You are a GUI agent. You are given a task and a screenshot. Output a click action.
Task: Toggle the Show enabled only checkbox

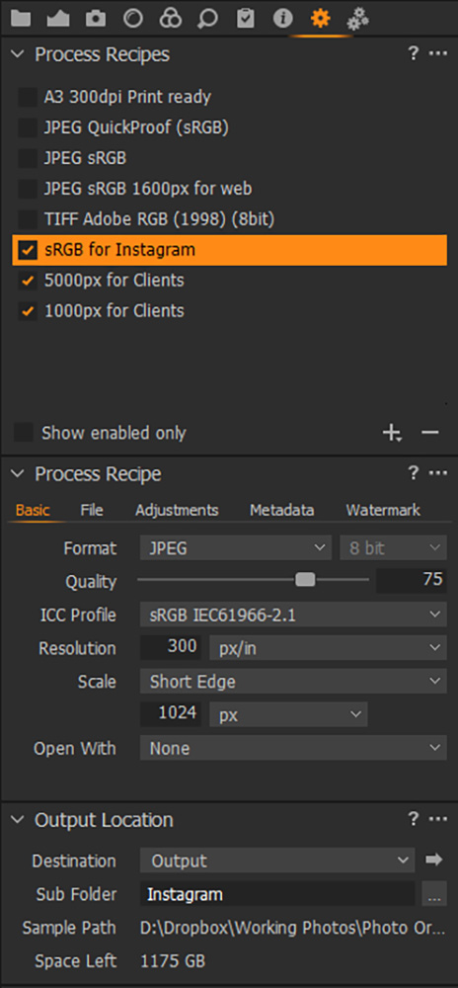24,433
